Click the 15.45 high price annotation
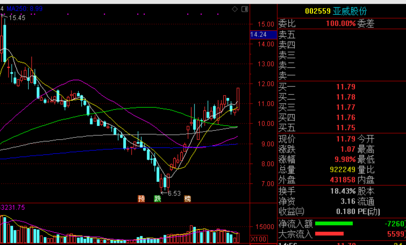The image size is (406, 245). (17, 17)
